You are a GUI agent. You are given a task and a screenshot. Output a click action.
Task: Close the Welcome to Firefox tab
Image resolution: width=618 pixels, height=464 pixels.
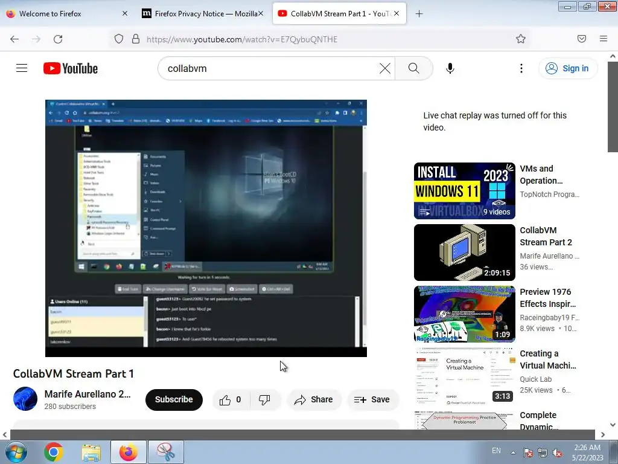[x=124, y=13]
